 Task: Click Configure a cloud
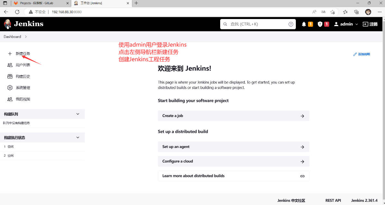click(x=233, y=161)
